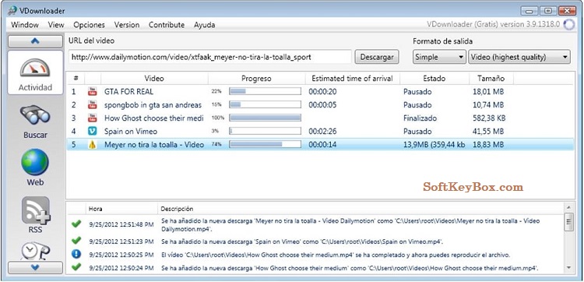Viewport: 584px width, 282px height.
Task: Click green check for 12:51:23 PM log
Action: click(76, 241)
